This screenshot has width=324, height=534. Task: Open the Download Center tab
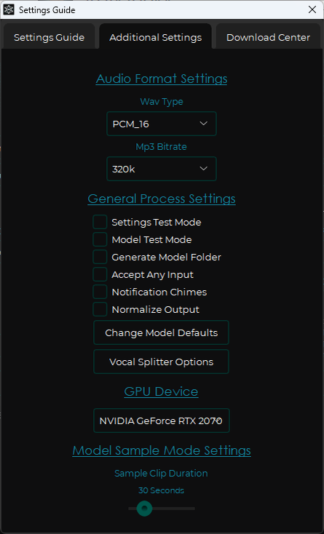pos(268,37)
